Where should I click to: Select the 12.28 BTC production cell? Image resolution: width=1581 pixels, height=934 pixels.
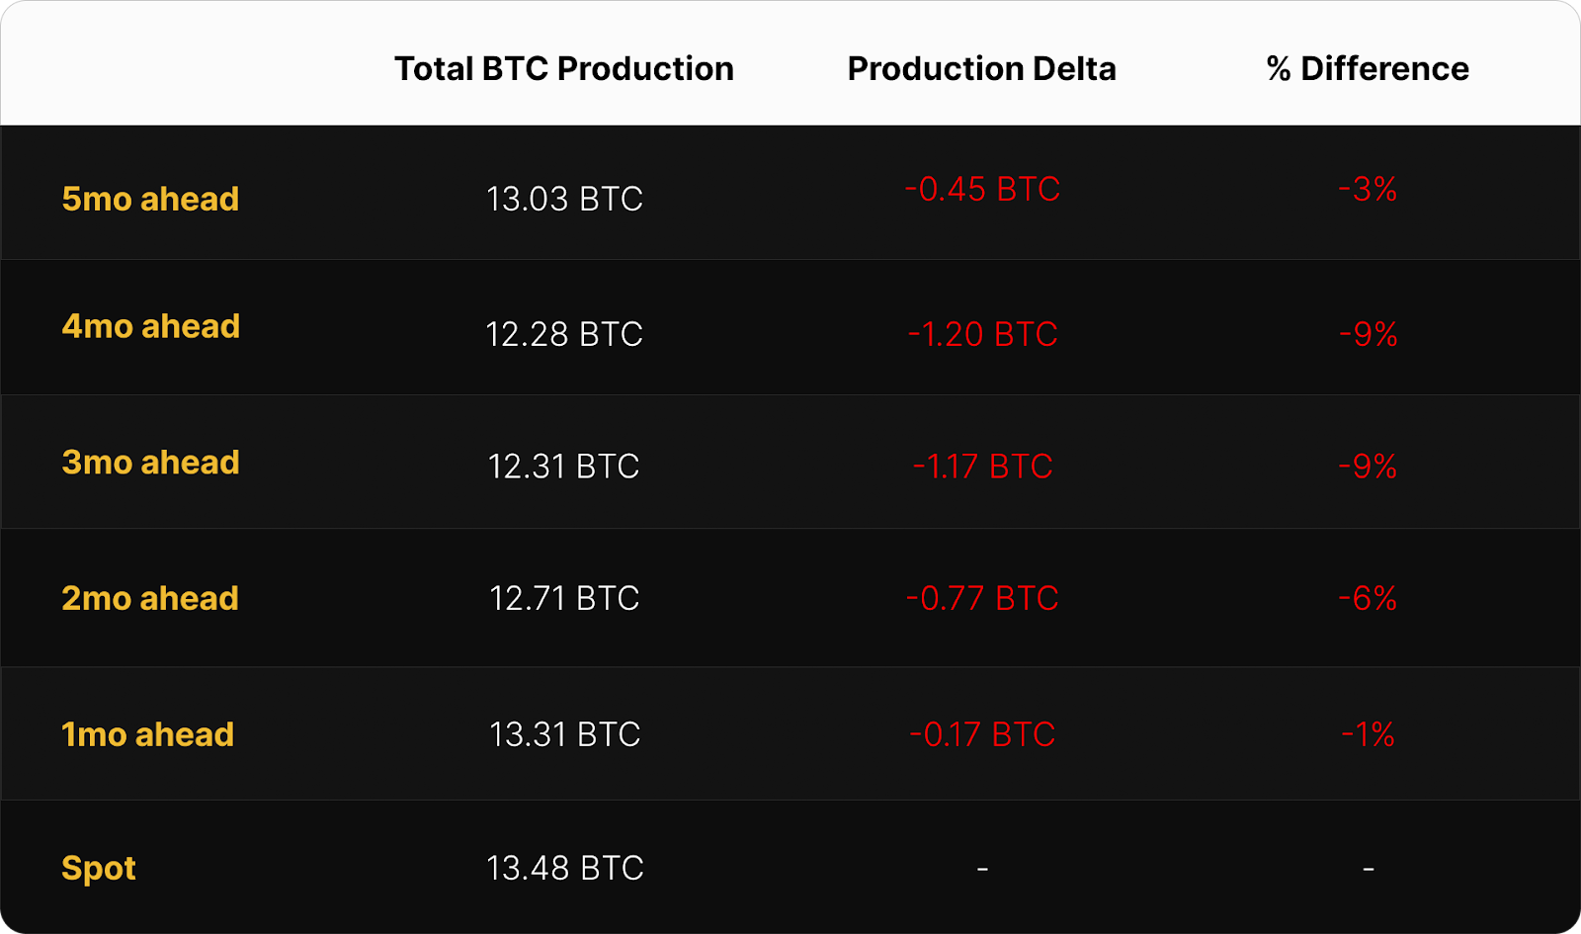click(x=564, y=335)
